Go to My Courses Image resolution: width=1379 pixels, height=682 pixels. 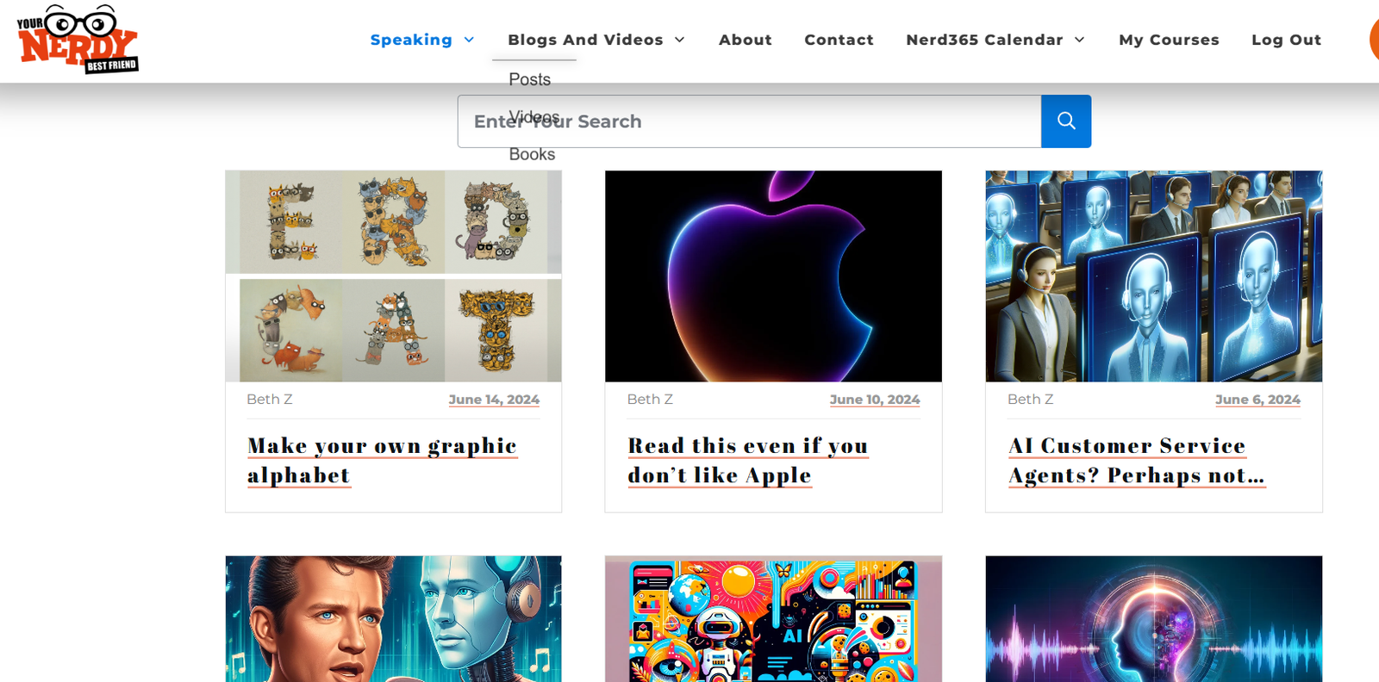pos(1169,40)
